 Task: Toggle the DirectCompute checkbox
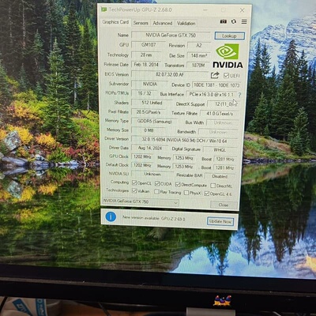click(x=178, y=184)
